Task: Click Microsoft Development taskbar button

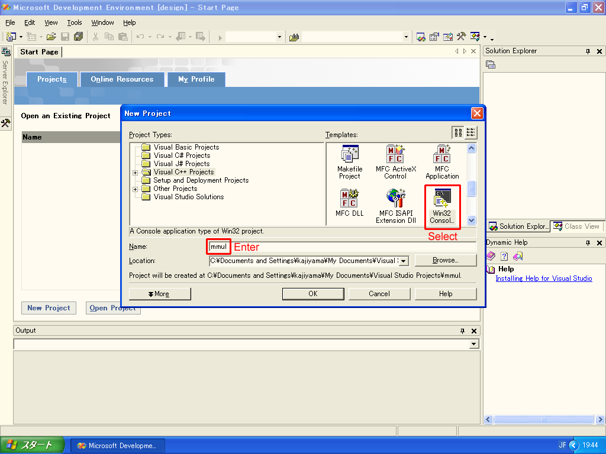Action: click(118, 446)
